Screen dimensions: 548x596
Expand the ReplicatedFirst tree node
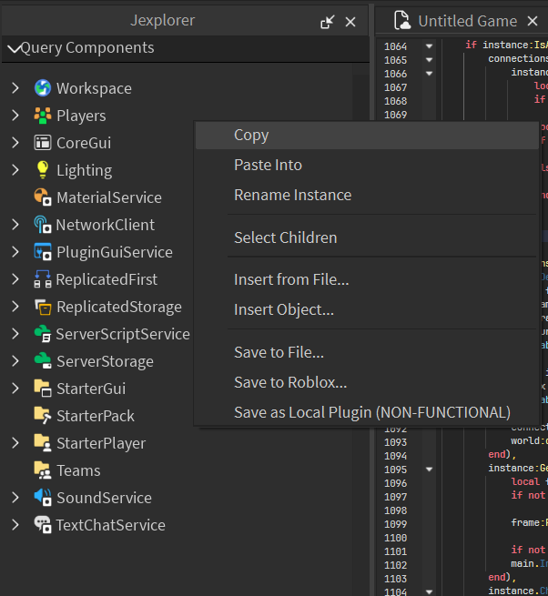[x=15, y=279]
